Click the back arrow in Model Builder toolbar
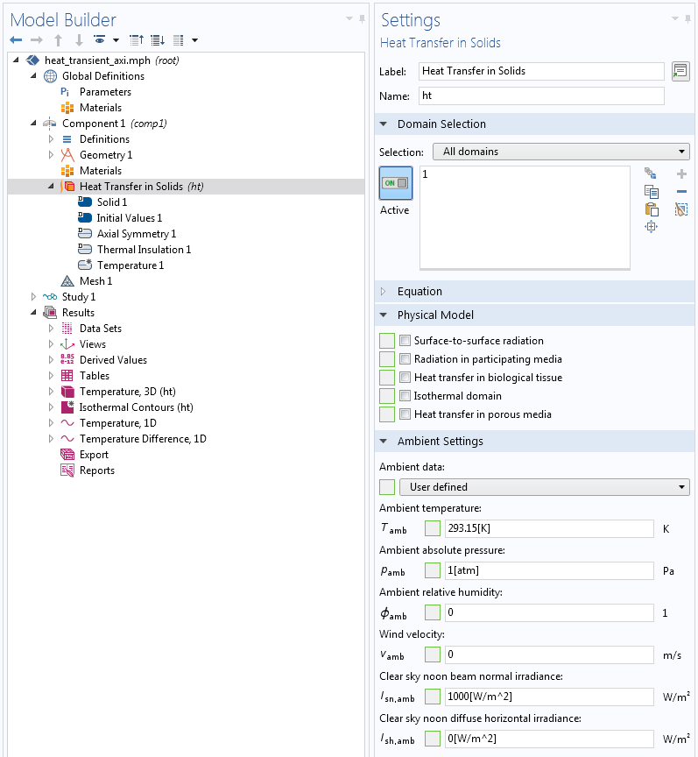 (x=16, y=40)
